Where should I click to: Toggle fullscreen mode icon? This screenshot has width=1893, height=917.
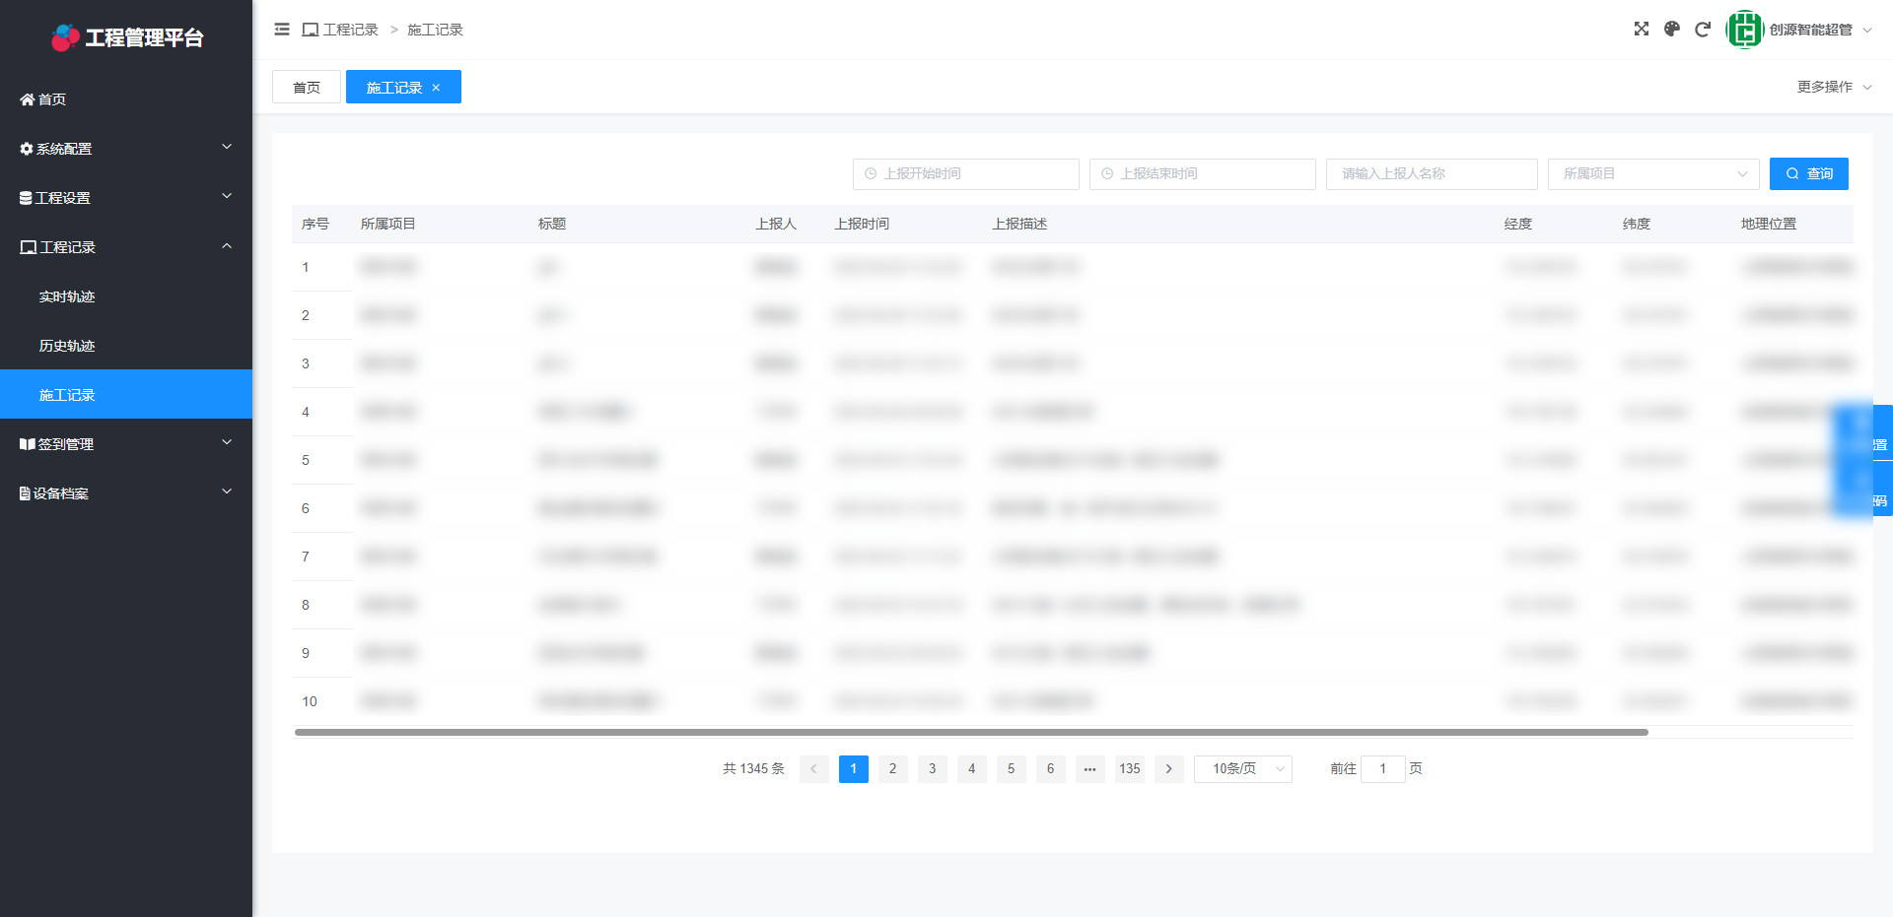[x=1641, y=30]
